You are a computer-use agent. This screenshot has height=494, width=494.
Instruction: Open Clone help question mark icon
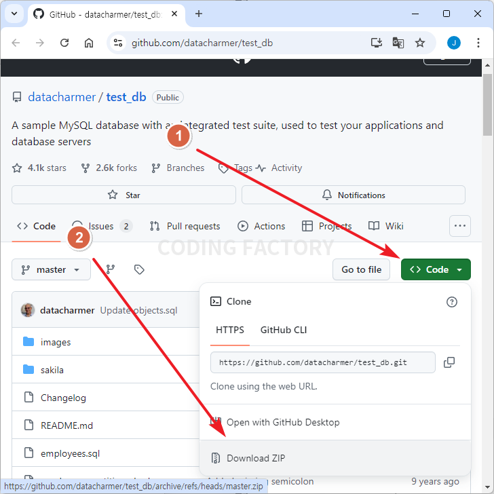(452, 302)
